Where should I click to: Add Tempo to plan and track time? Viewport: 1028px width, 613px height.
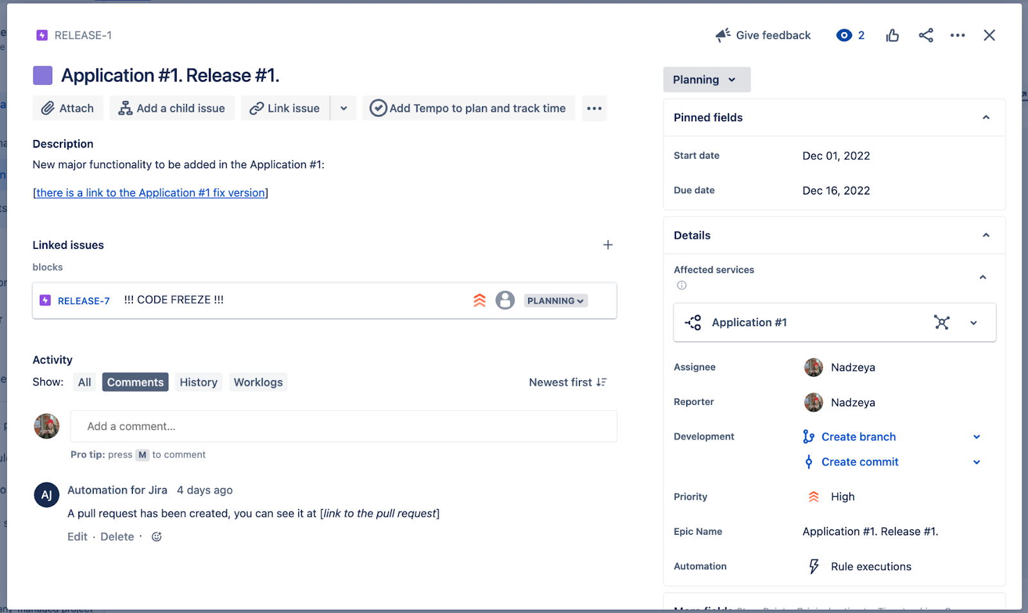468,108
